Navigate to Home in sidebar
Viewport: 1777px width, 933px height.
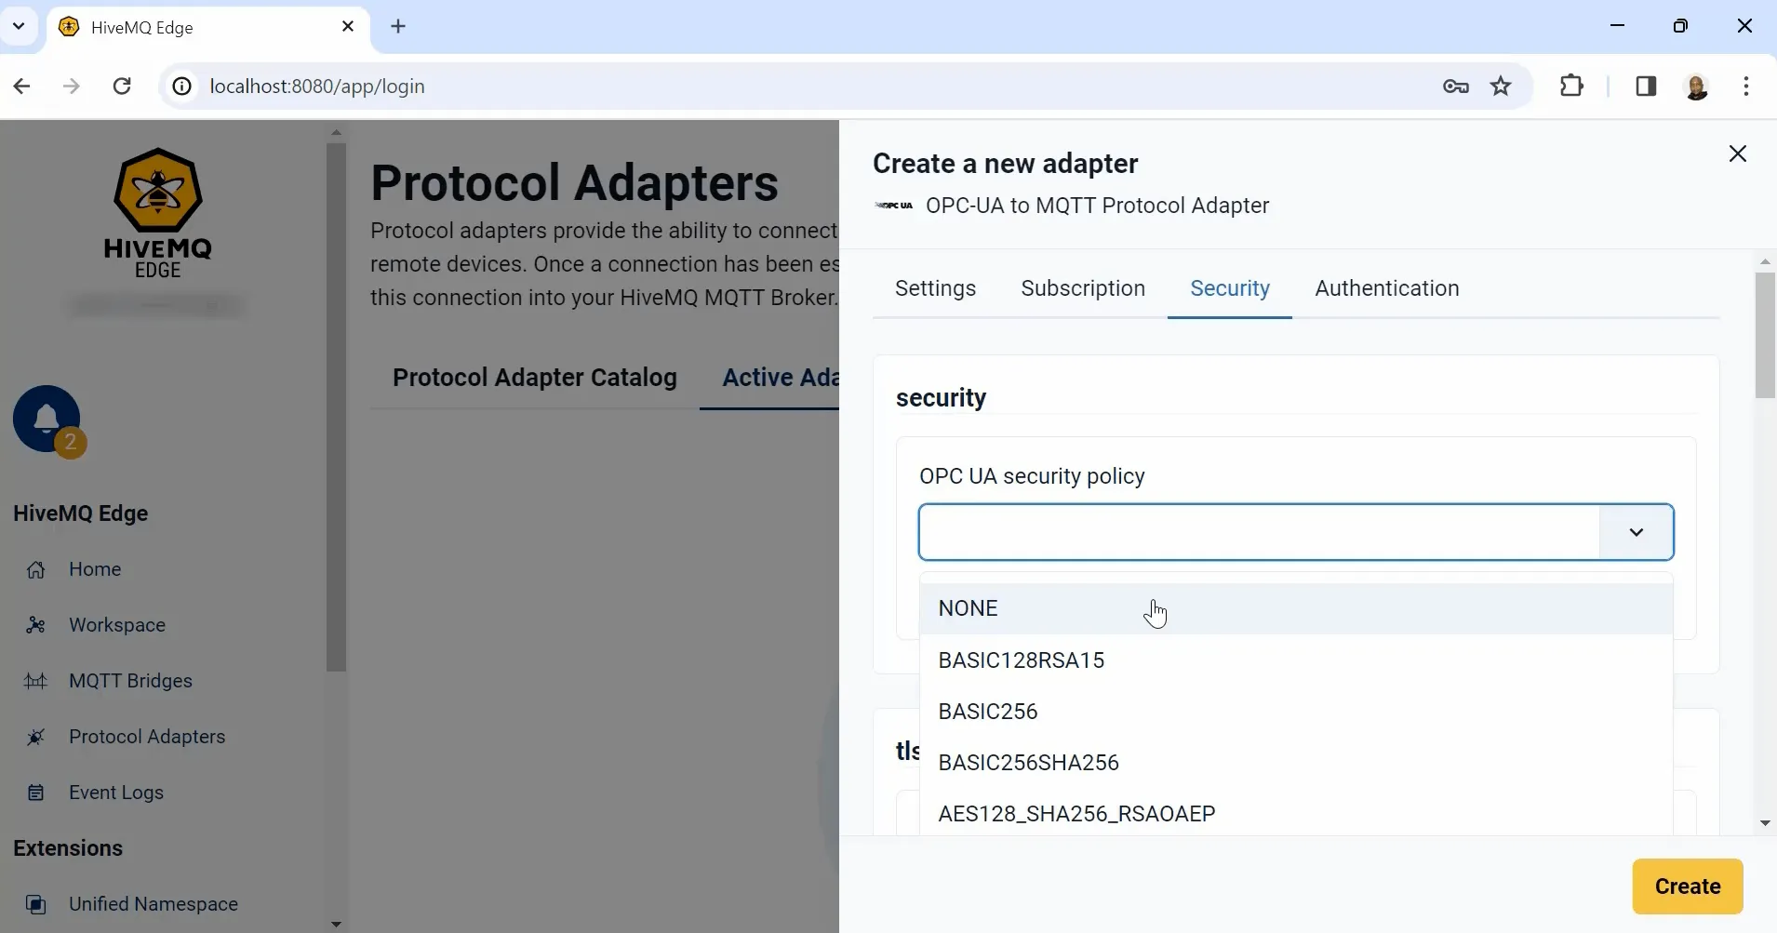pos(95,569)
